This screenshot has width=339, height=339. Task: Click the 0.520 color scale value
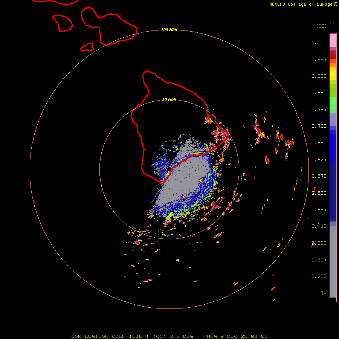point(319,193)
